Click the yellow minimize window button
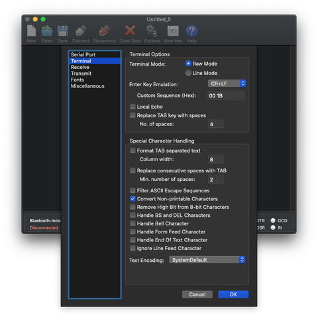Viewport: 318px width, 317px height. point(35,19)
